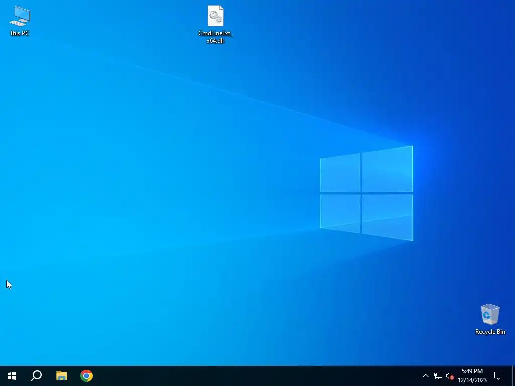
Task: Click the CmdLineExt_x64.dll file name label
Action: [x=215, y=37]
